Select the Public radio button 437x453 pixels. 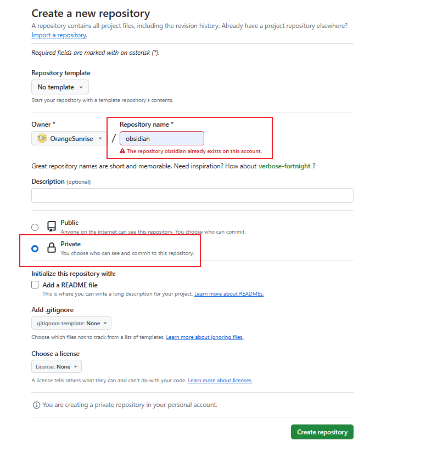(x=35, y=227)
